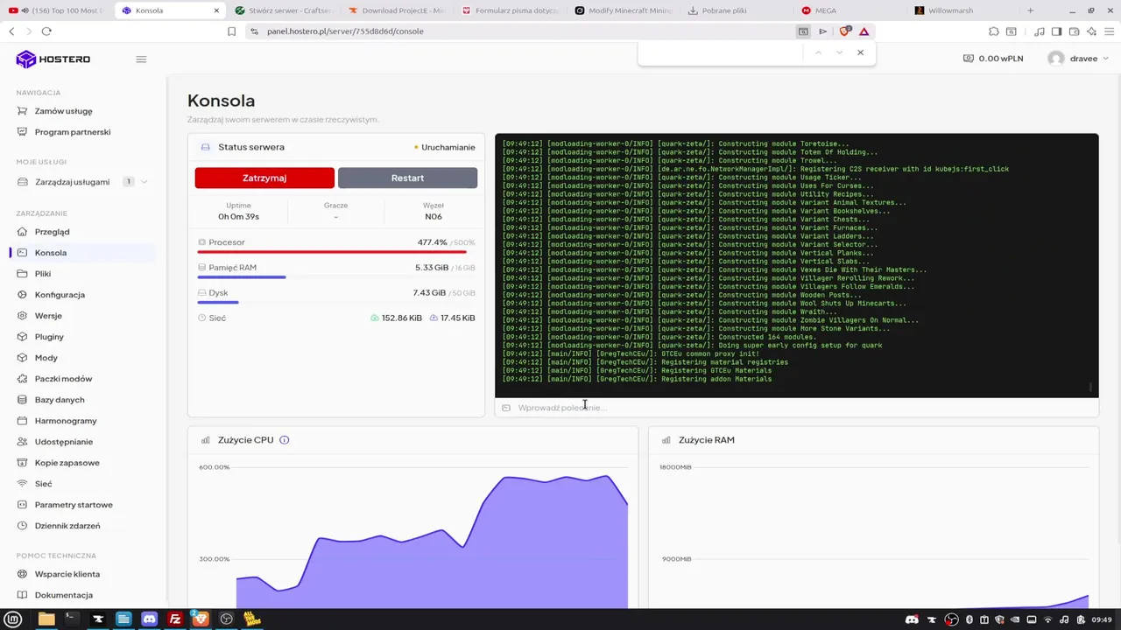Viewport: 1121px width, 630px height.
Task: Click Udostępnianie sidebar icon
Action: pyautogui.click(x=23, y=442)
